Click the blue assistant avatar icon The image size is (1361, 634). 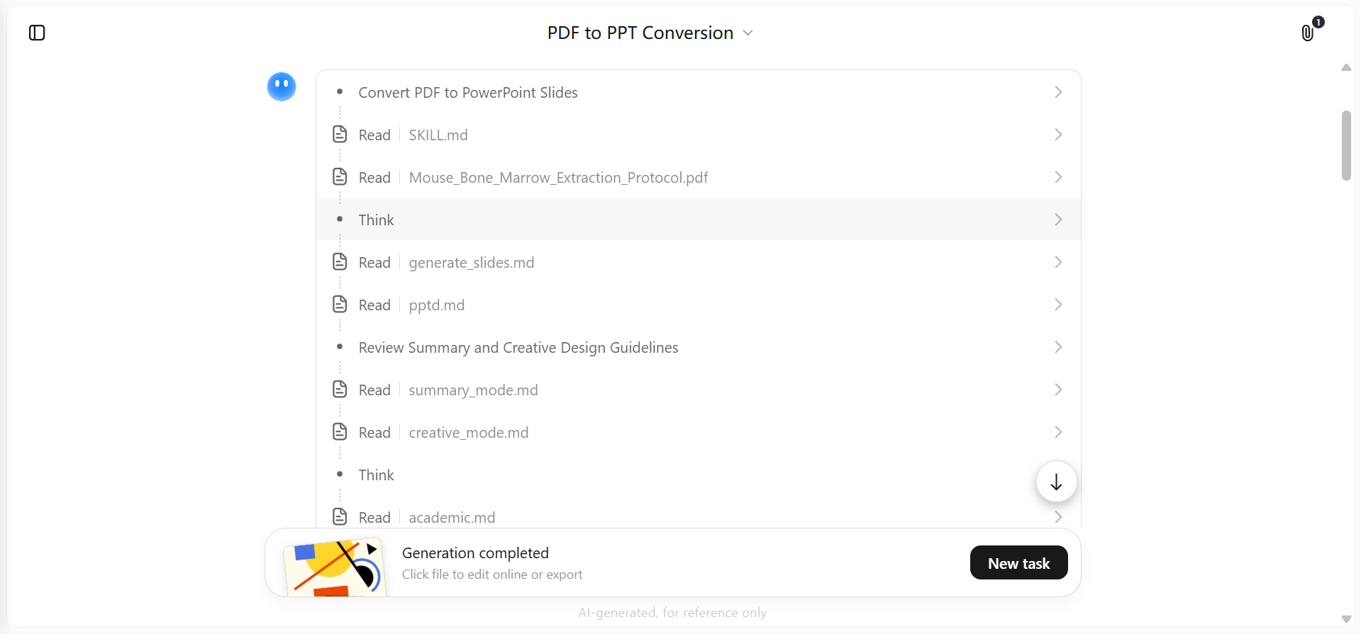click(x=282, y=86)
